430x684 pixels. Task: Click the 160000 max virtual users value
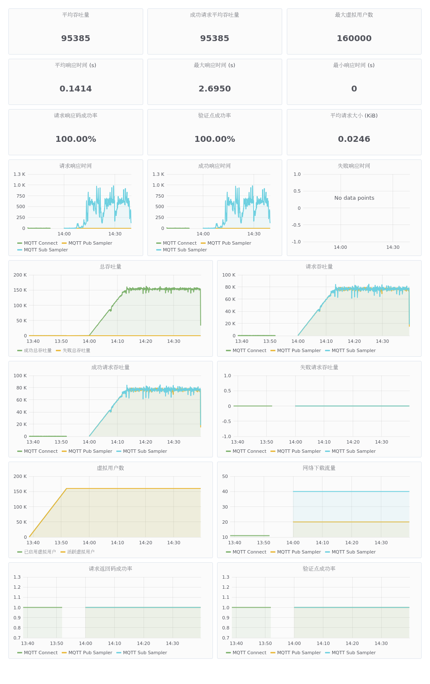click(x=354, y=38)
